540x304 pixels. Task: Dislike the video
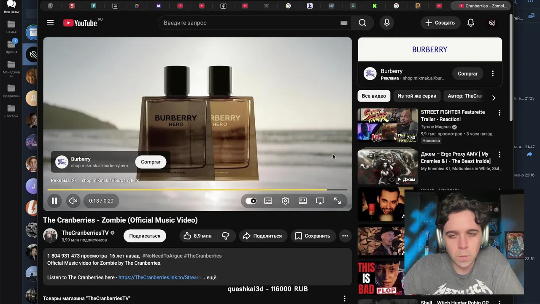(226, 236)
